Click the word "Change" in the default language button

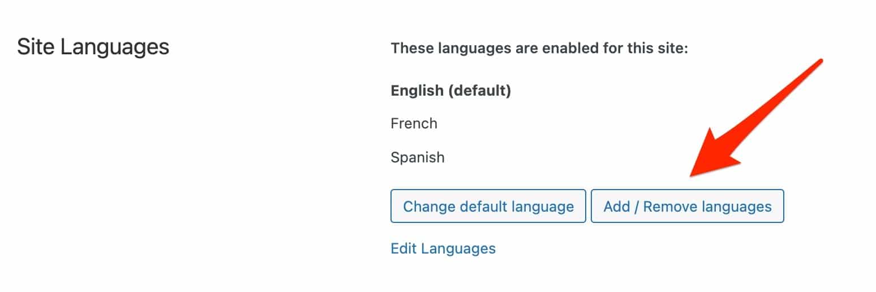428,207
